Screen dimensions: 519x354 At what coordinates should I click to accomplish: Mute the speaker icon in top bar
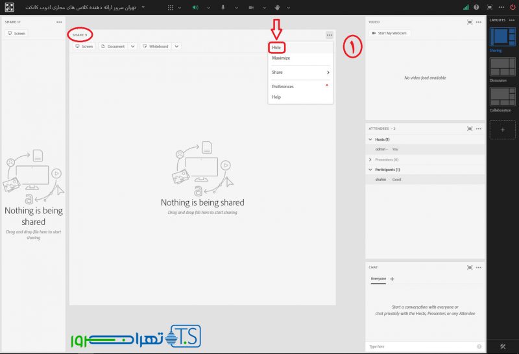point(195,7)
